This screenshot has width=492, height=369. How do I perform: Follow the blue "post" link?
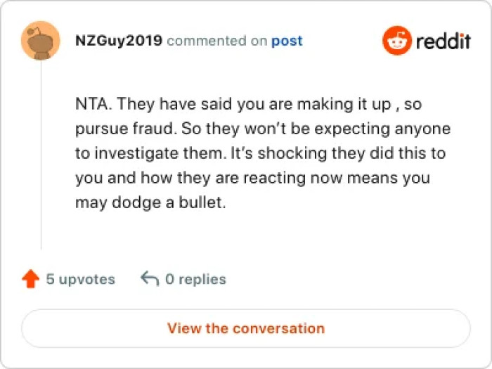[x=287, y=41]
